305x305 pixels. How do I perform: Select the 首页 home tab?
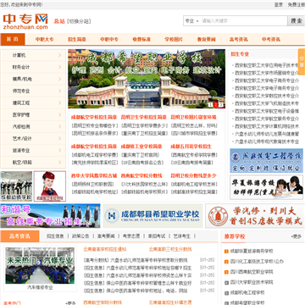tap(13, 39)
